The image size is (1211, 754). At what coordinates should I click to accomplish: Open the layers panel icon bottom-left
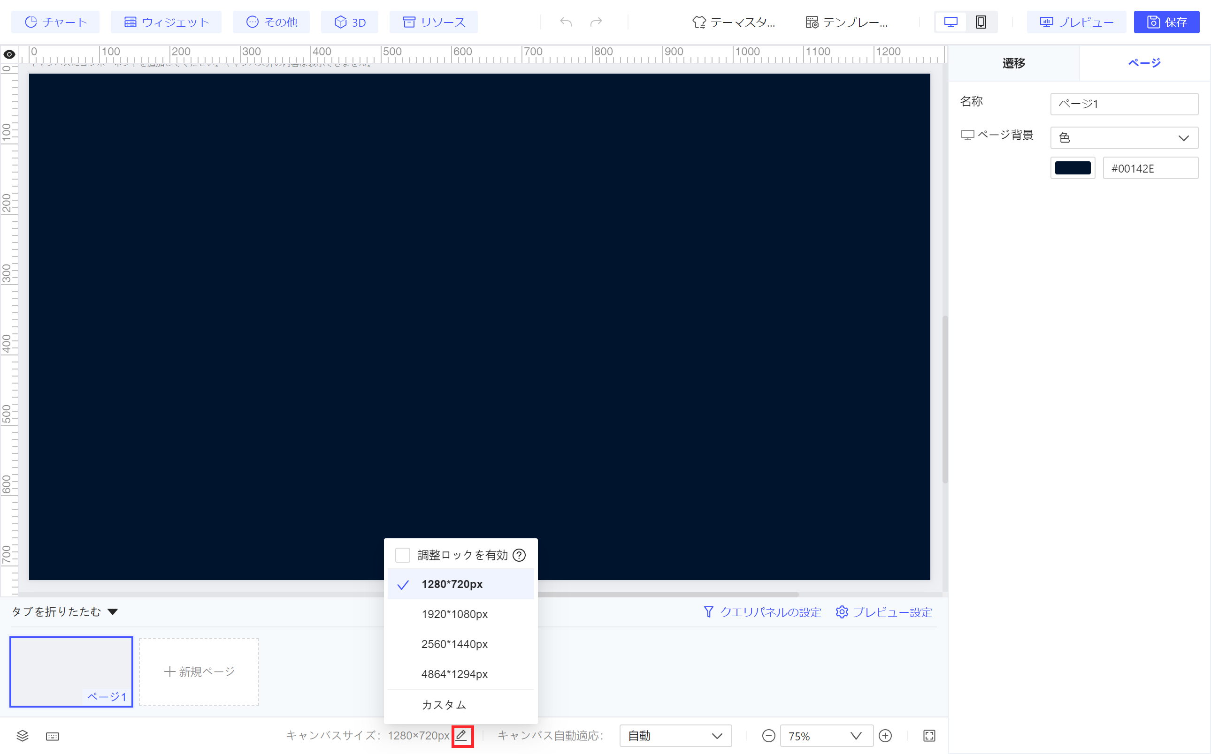click(x=21, y=736)
